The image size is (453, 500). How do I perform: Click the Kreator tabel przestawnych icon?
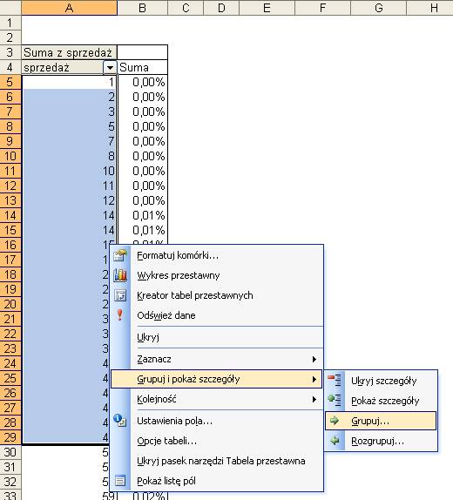pos(120,295)
